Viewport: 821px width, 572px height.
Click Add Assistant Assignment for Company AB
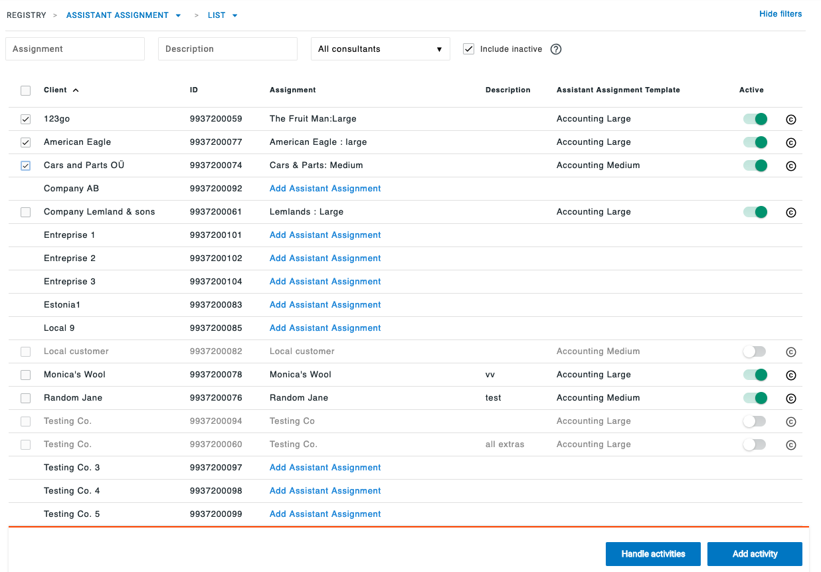click(x=325, y=189)
